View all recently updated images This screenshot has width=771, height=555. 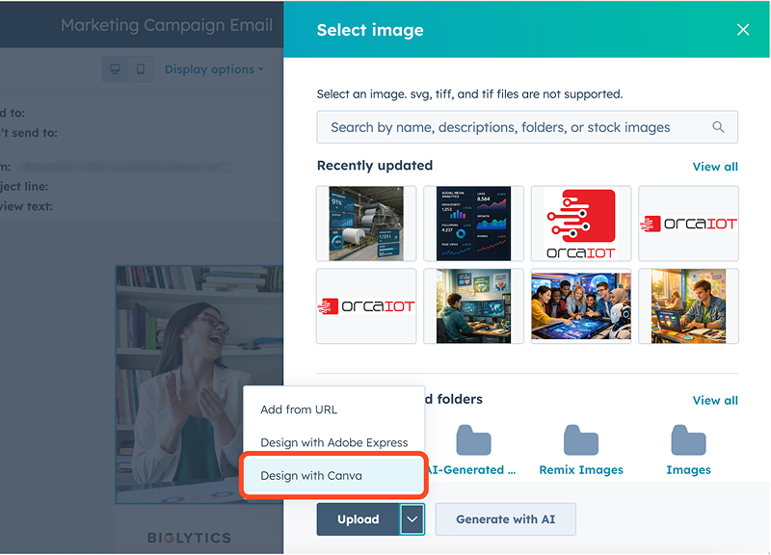click(x=715, y=166)
